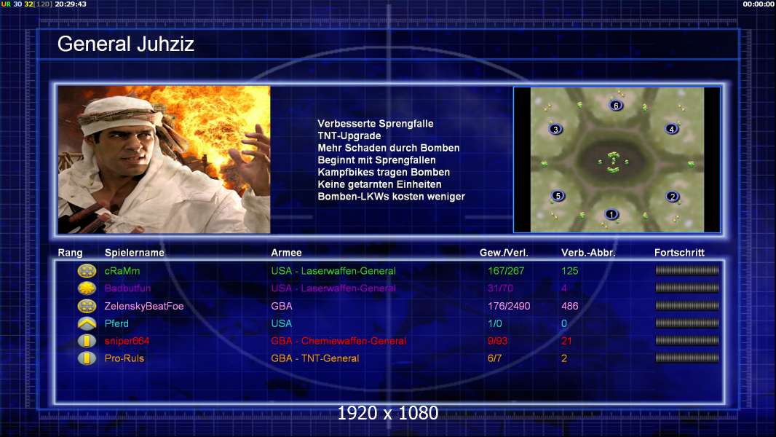Select player name sniper664
The width and height of the screenshot is (776, 437).
pos(127,341)
